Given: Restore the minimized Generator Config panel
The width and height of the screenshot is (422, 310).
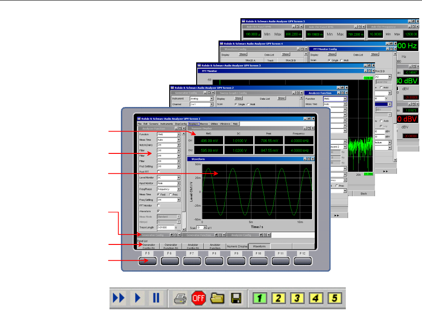Looking at the screenshot, I should pos(172,235).
